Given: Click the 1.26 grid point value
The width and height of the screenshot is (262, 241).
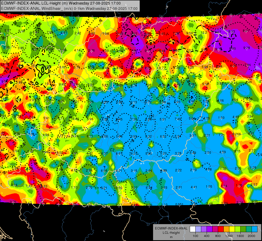Looking at the screenshot, I should point(253,167).
